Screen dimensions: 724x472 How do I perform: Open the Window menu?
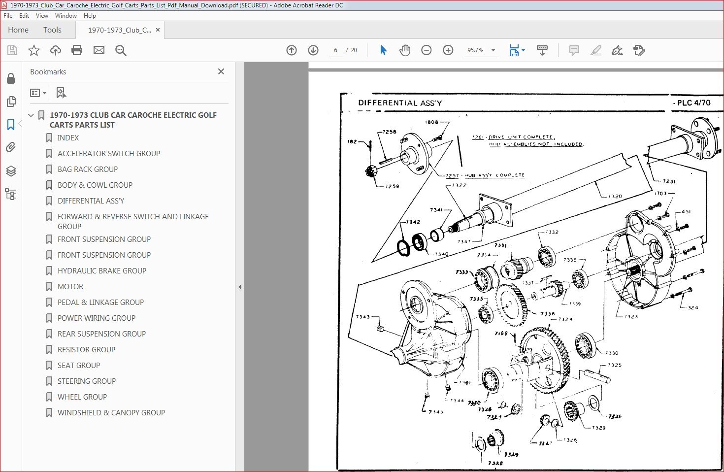(66, 16)
